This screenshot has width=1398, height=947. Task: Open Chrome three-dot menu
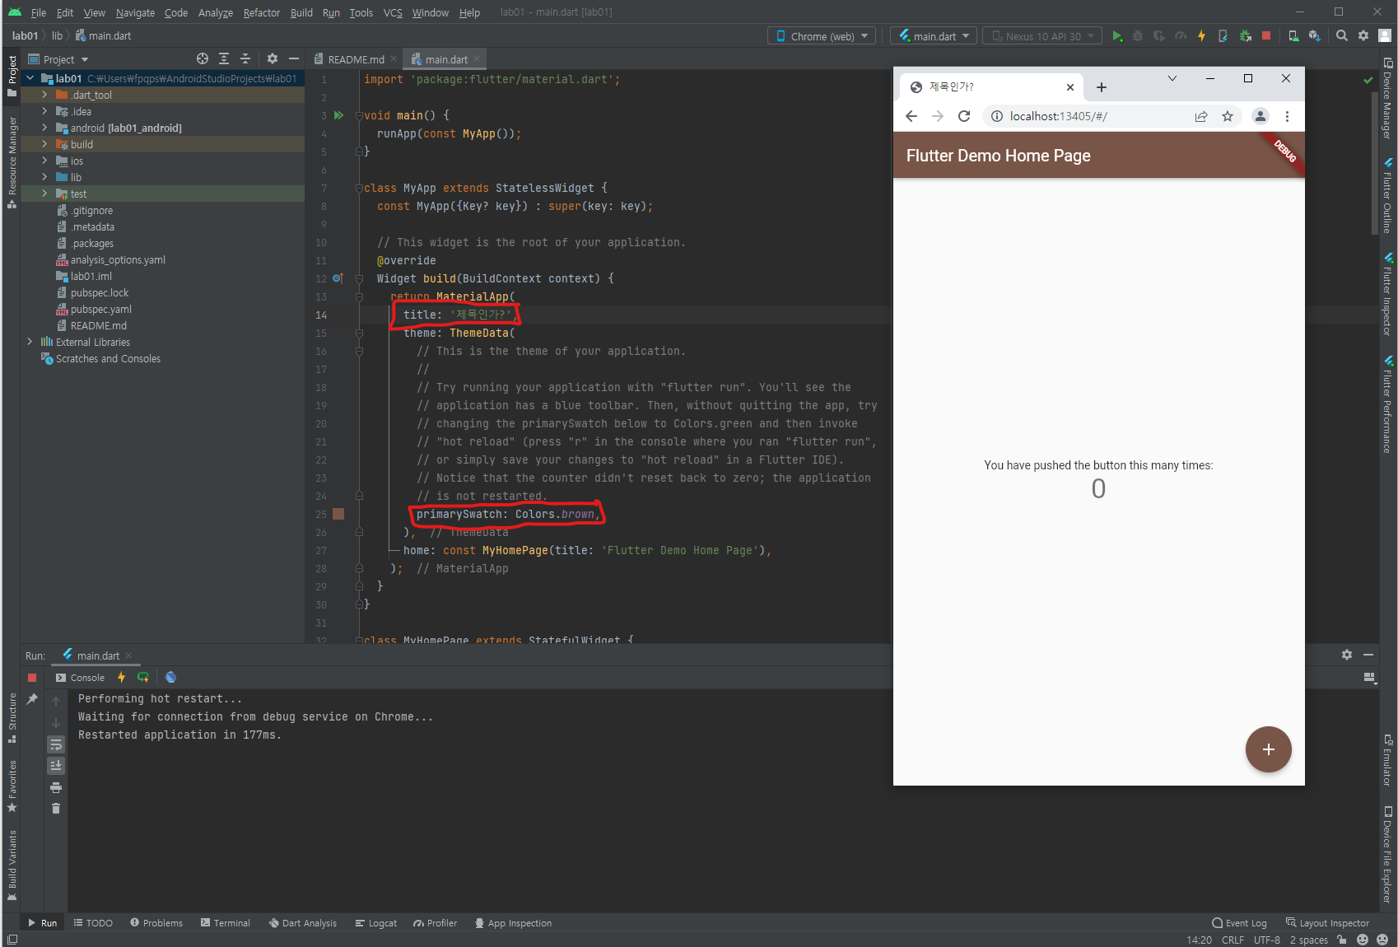coord(1287,116)
